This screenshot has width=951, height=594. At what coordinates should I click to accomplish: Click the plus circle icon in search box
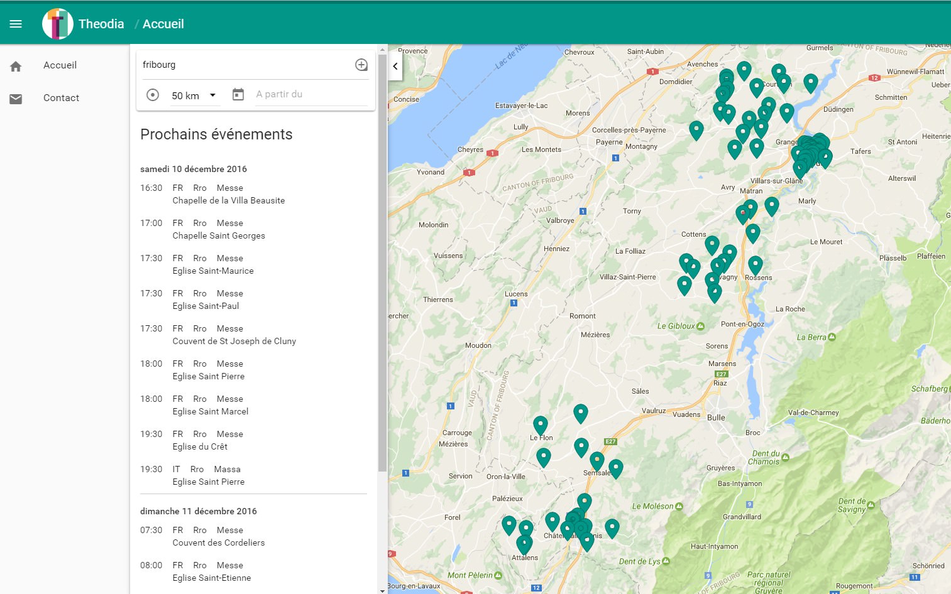pyautogui.click(x=361, y=65)
